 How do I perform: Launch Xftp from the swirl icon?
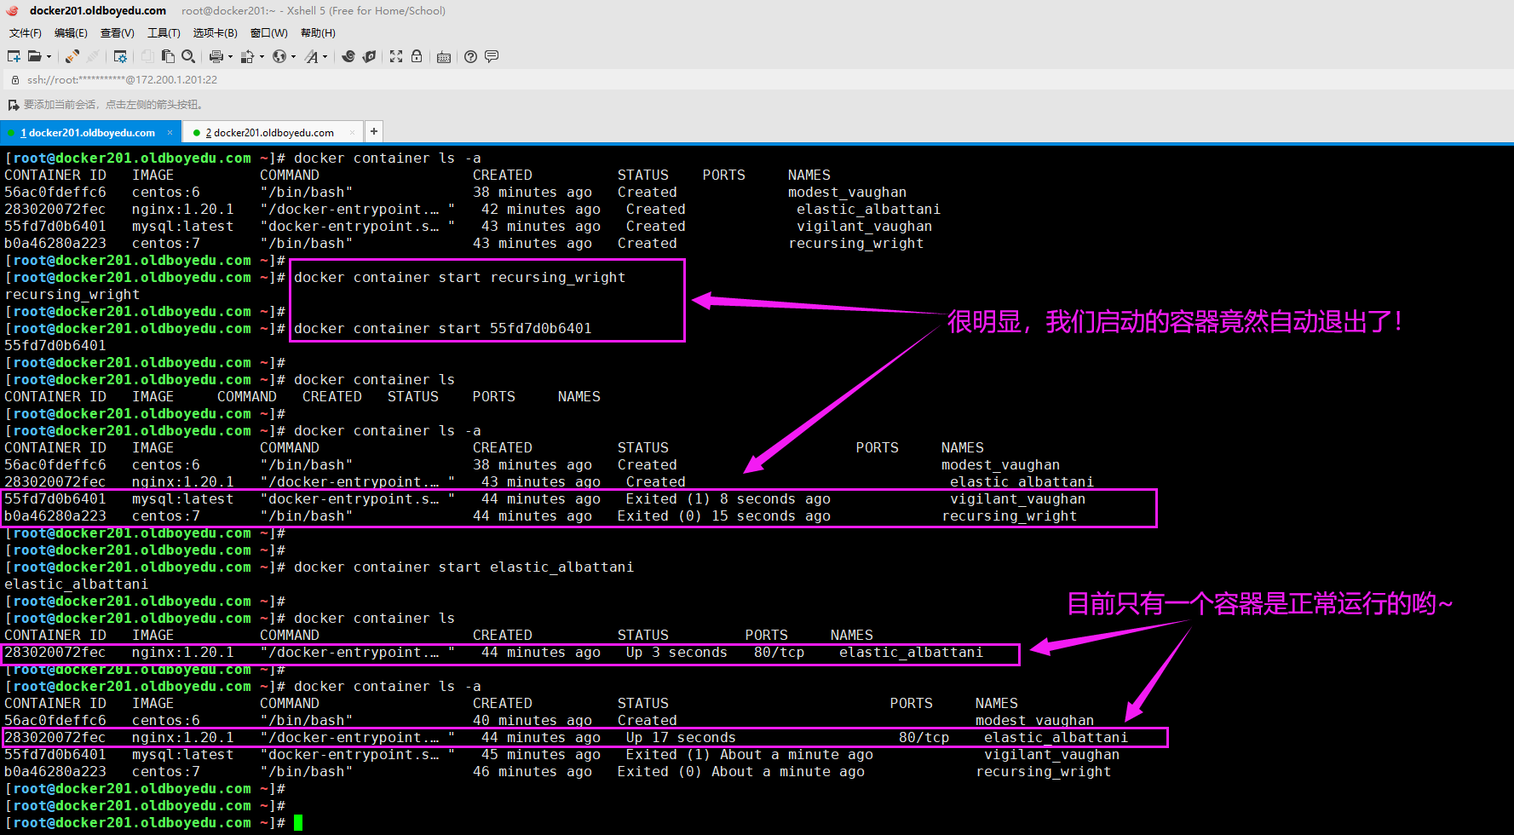point(348,56)
